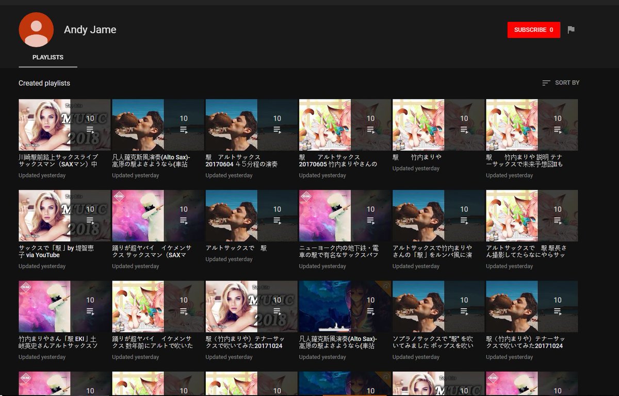
Task: Click the "Created playlists" heading
Action: click(x=44, y=83)
